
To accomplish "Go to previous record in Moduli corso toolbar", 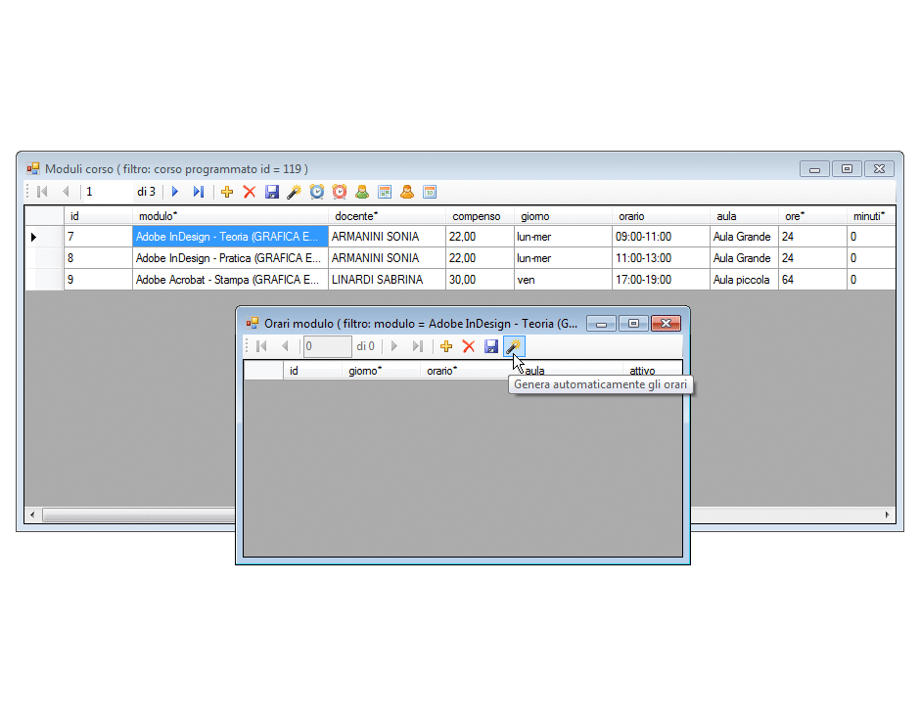I will tap(66, 192).
